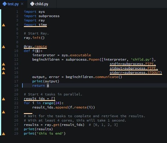Click 'output, error' on line 16

(x=46, y=77)
